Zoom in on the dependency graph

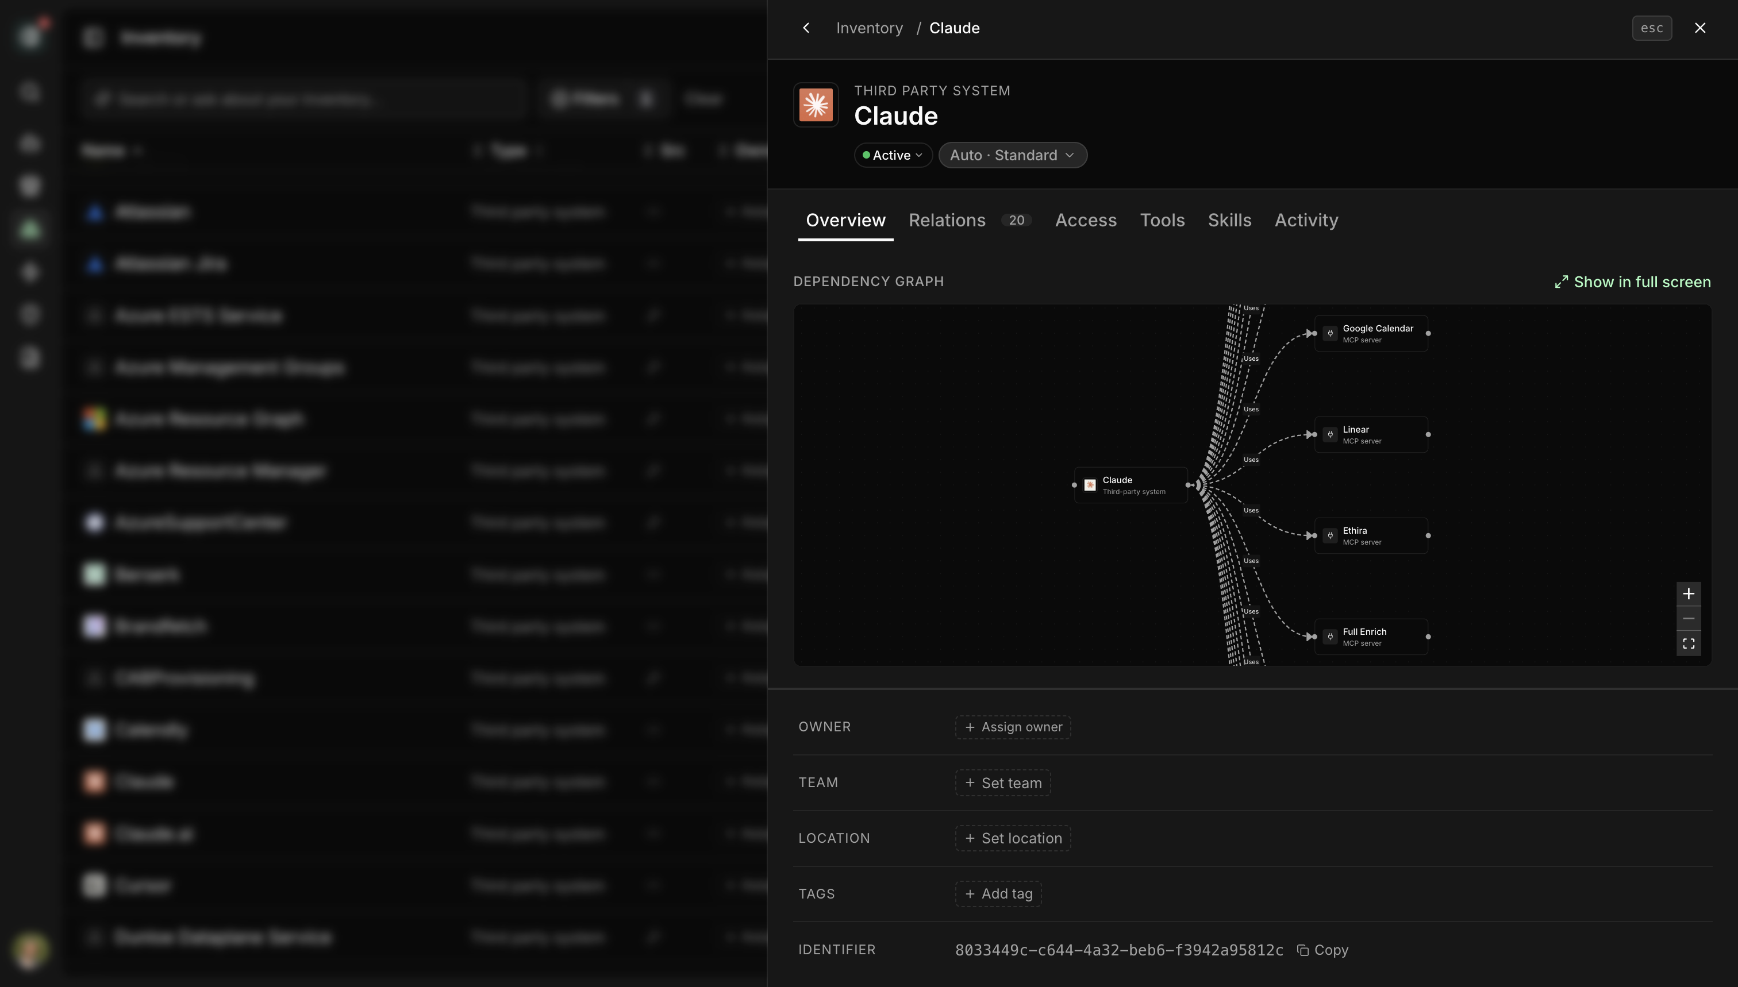[x=1689, y=594]
